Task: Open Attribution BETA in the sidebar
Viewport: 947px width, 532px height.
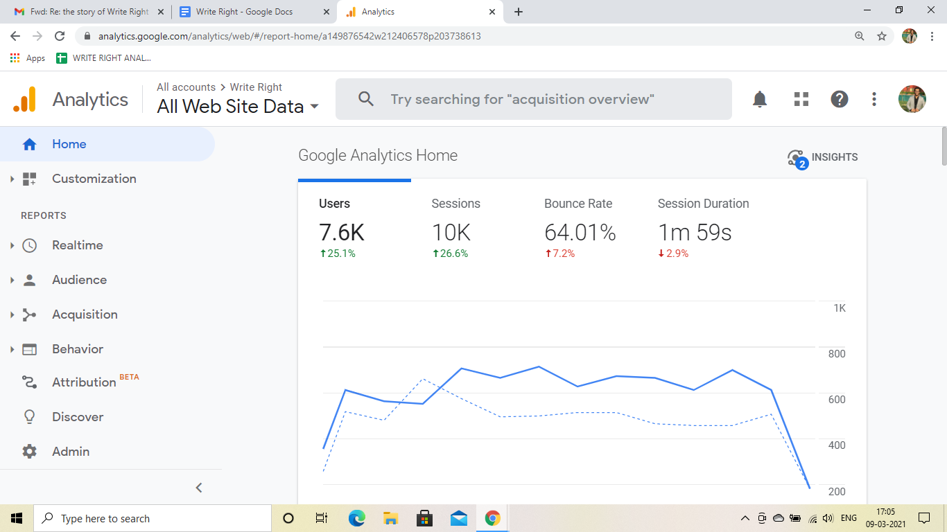Action: tap(96, 382)
